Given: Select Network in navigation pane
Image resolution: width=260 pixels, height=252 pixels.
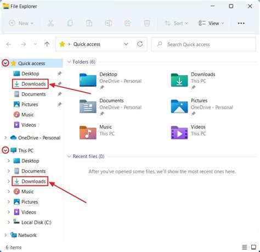Looking at the screenshot, I should 24,235.
